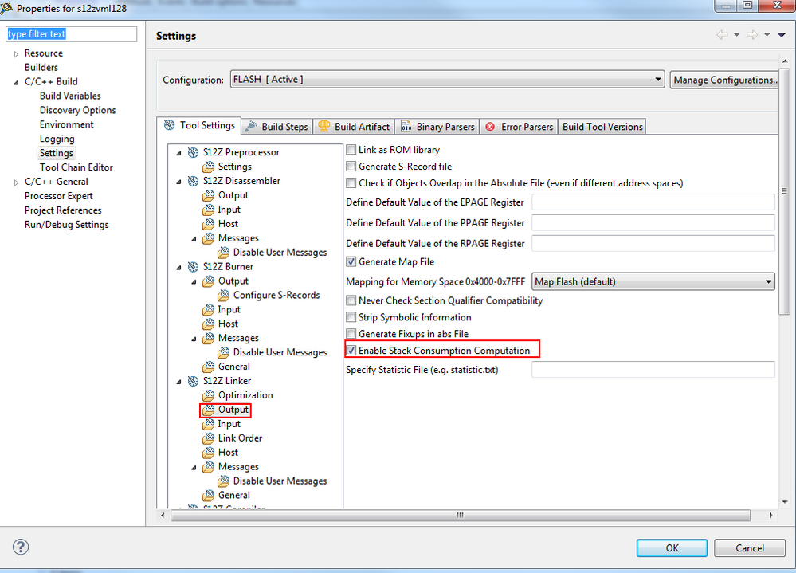
Task: Click the Binary Parsers tab icon
Action: point(406,127)
